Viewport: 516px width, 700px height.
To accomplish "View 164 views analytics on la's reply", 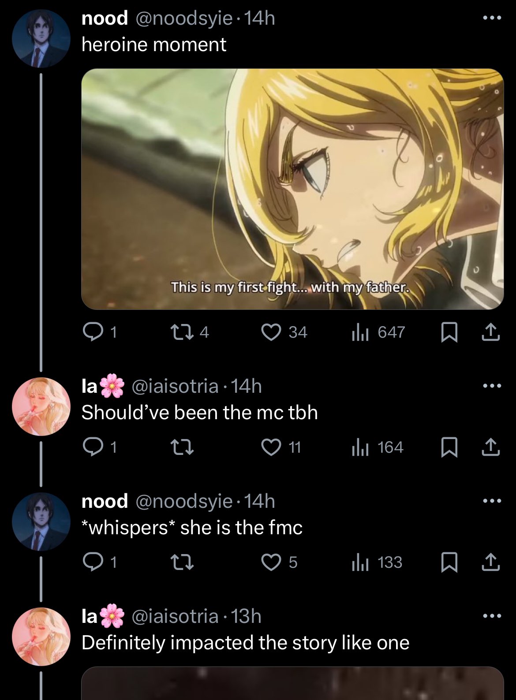I will point(378,447).
